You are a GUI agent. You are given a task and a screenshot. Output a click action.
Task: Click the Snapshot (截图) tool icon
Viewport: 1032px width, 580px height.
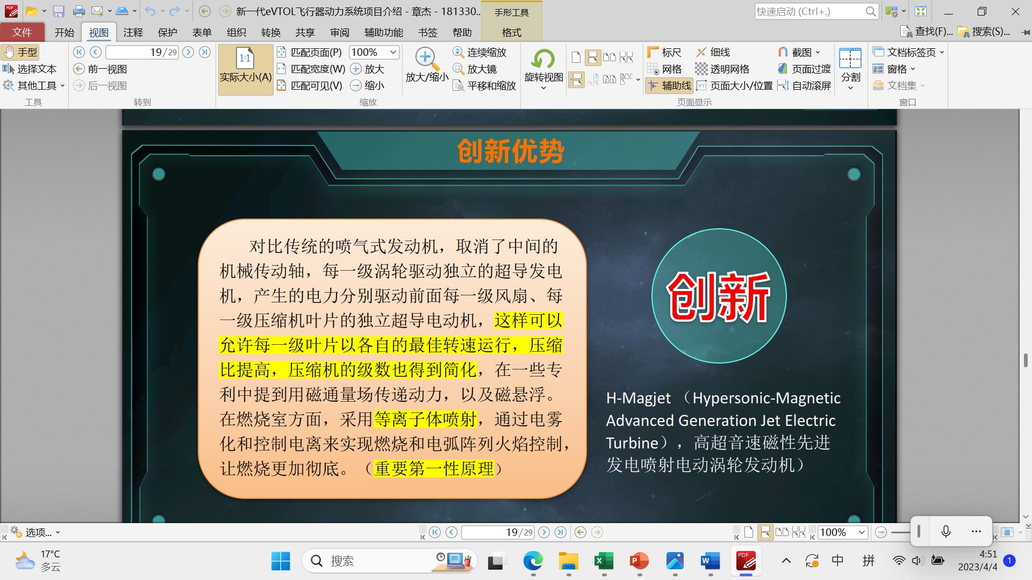click(x=783, y=52)
